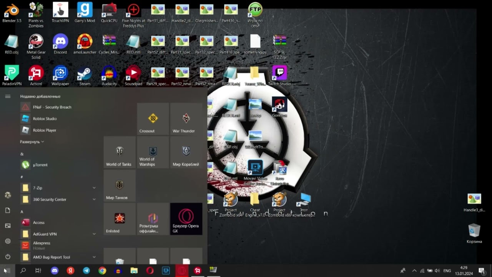Screen dimensions: 492x277
Task: Select RED.obj file on desktop
Action: (12, 44)
